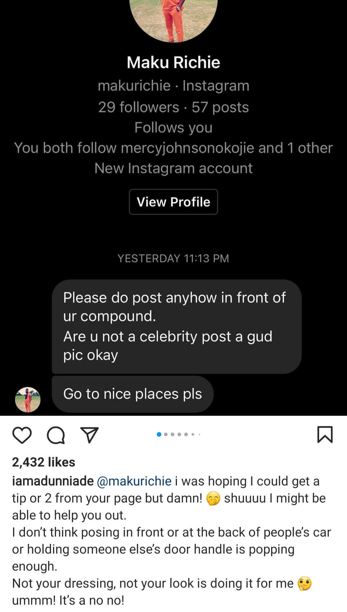Tap the small avatar beside the messages
Screen dimensions: 347x612
coord(28,399)
